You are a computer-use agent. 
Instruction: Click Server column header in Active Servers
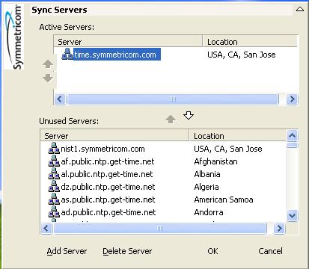(x=128, y=41)
